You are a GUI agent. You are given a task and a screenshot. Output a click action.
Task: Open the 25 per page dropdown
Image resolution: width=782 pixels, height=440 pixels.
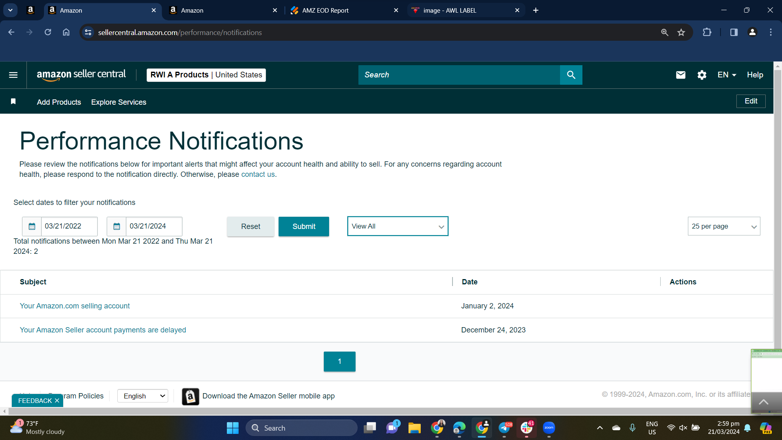click(724, 227)
